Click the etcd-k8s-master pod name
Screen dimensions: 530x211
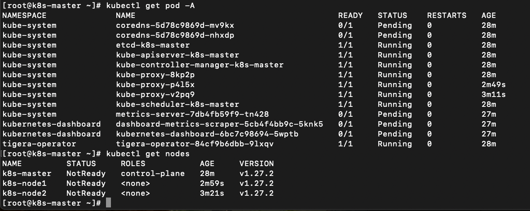click(153, 45)
